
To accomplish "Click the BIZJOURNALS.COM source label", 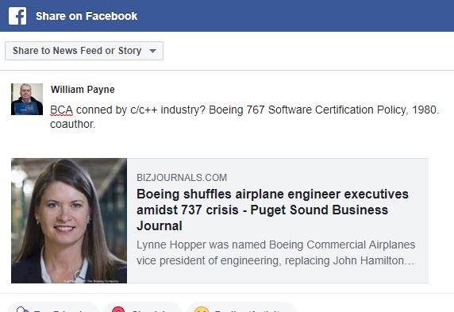I will tap(182, 177).
